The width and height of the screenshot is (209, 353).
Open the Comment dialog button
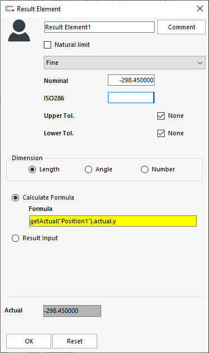click(181, 27)
